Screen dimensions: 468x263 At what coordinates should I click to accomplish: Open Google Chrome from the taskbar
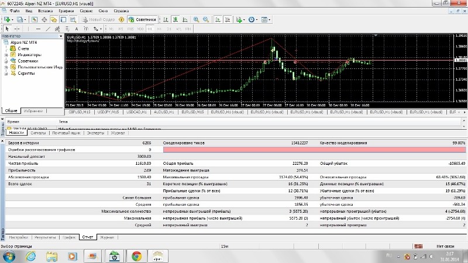tap(136, 255)
